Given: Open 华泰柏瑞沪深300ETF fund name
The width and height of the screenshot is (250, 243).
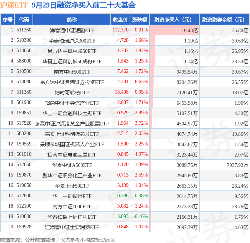Looking at the screenshot, I should 72,40.
